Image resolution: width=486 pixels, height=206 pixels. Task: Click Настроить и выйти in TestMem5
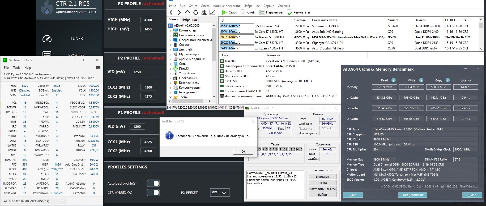(323, 189)
